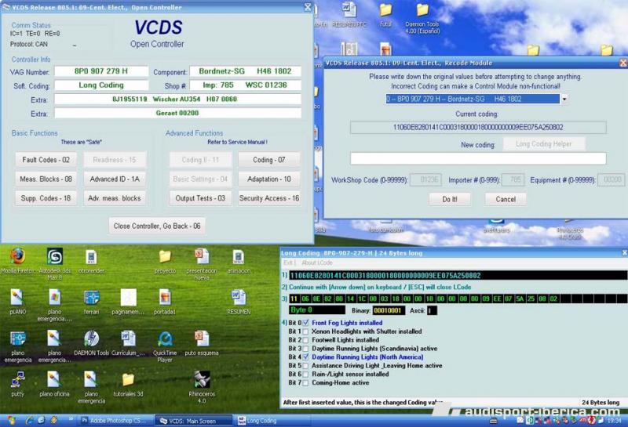
Task: Open the Mozilla Firefox desktop icon
Action: tap(17, 258)
